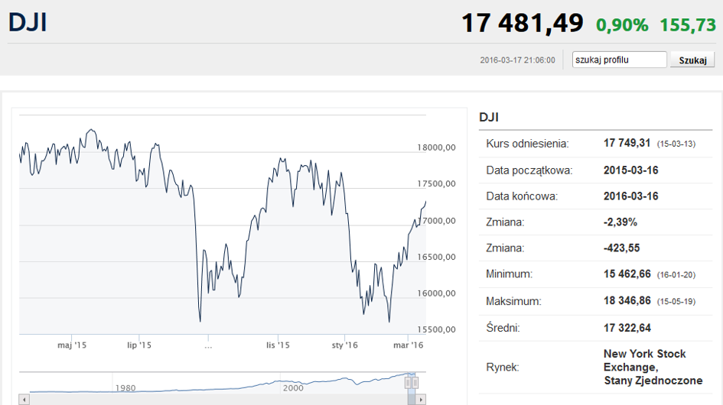Image resolution: width=723 pixels, height=405 pixels.
Task: Click the "lis '15" x-axis label
Action: click(x=278, y=345)
